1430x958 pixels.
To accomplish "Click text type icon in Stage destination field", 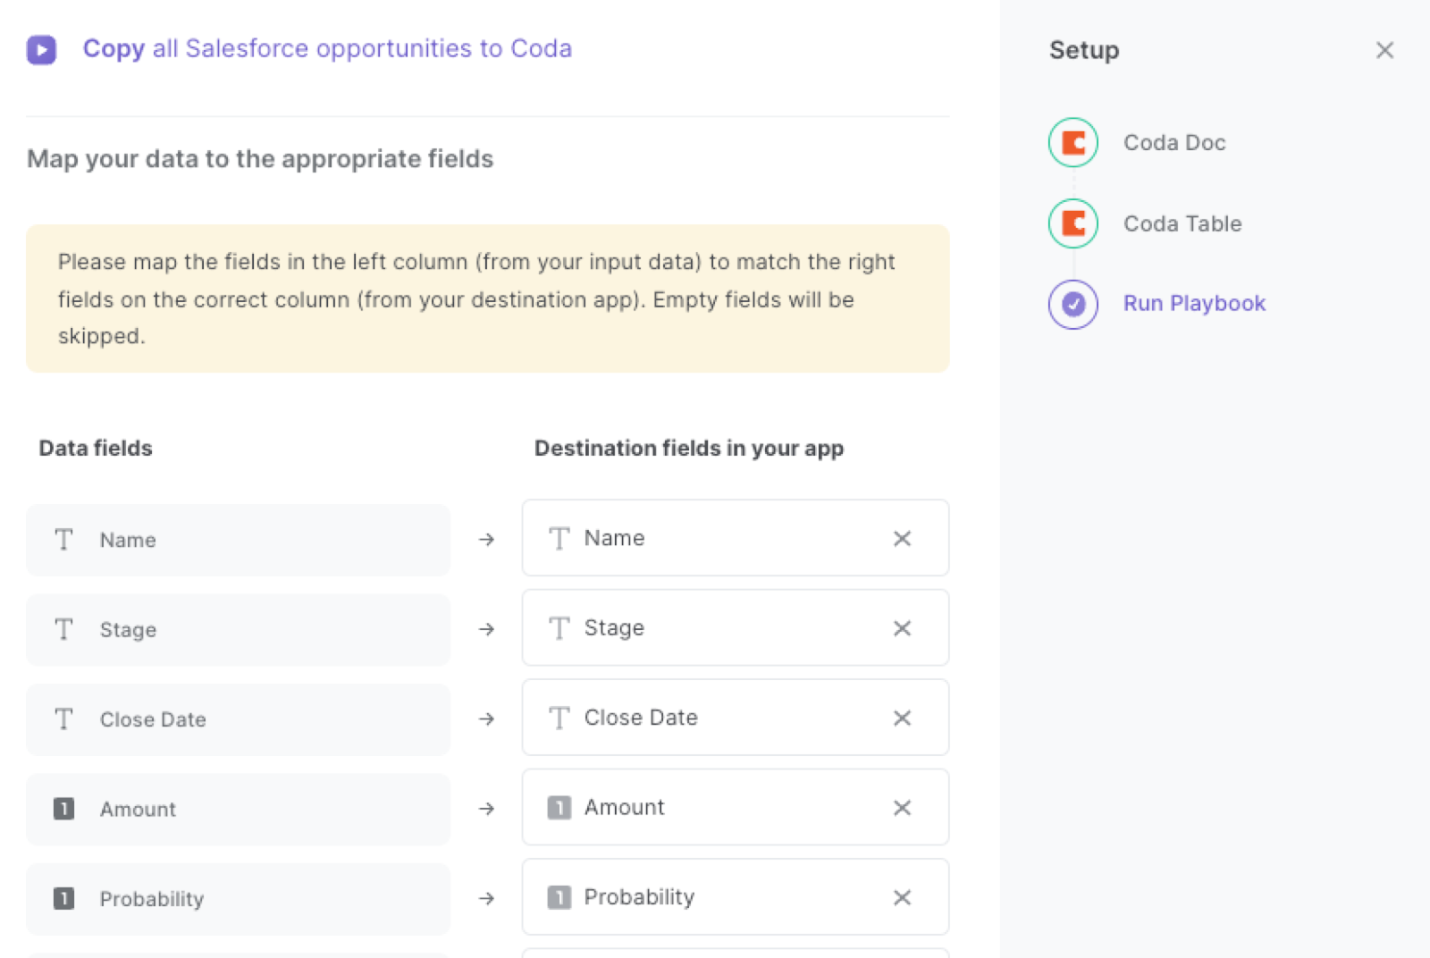I will [559, 628].
